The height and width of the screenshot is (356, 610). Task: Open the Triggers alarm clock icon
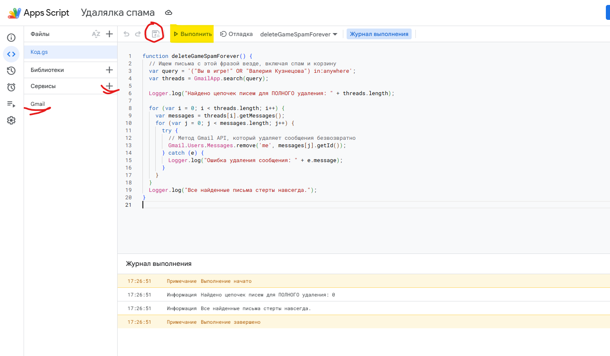pos(12,87)
